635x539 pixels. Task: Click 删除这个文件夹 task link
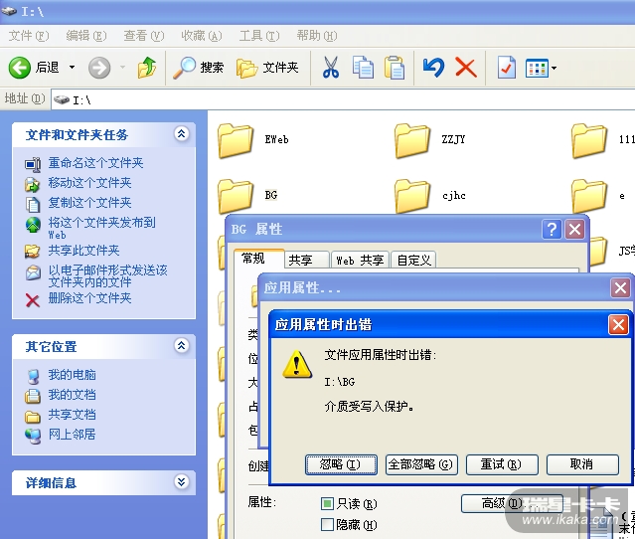click(x=89, y=298)
